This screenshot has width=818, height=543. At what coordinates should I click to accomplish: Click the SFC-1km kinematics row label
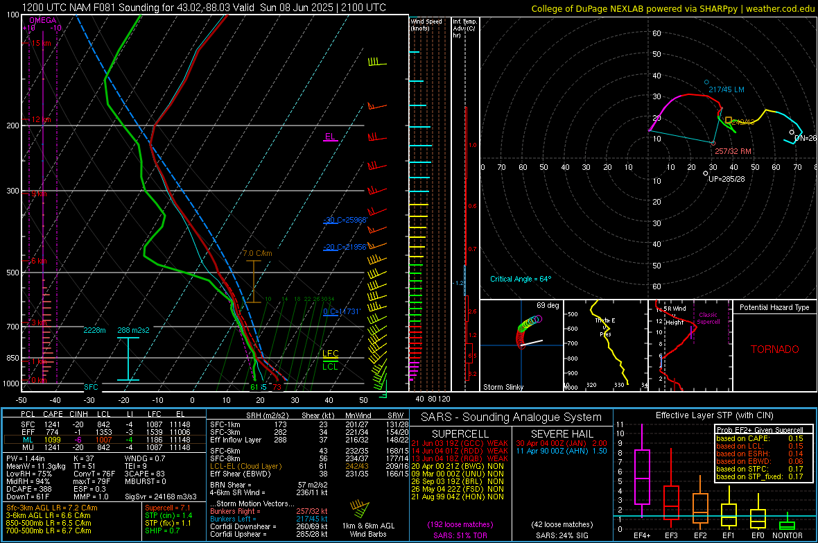pos(225,425)
